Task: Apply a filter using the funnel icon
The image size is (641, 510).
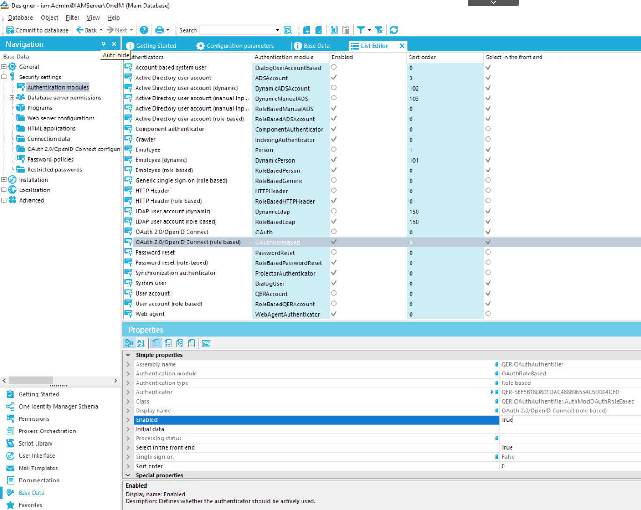Action: (x=360, y=29)
